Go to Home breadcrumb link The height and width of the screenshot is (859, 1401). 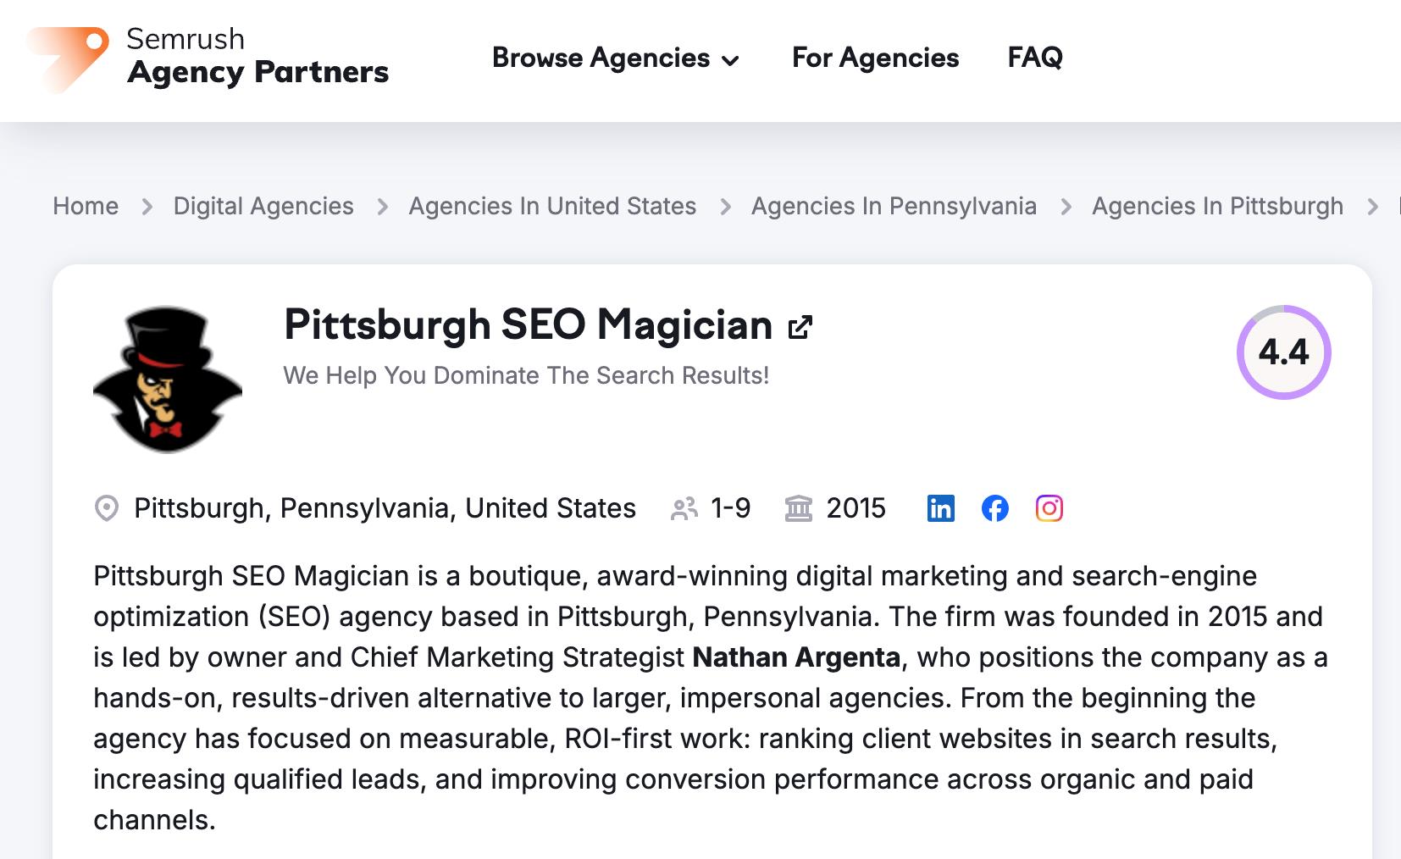tap(86, 206)
